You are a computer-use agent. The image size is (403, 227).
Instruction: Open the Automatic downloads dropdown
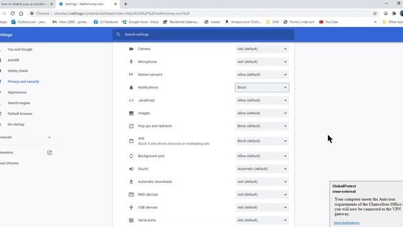[x=262, y=182]
